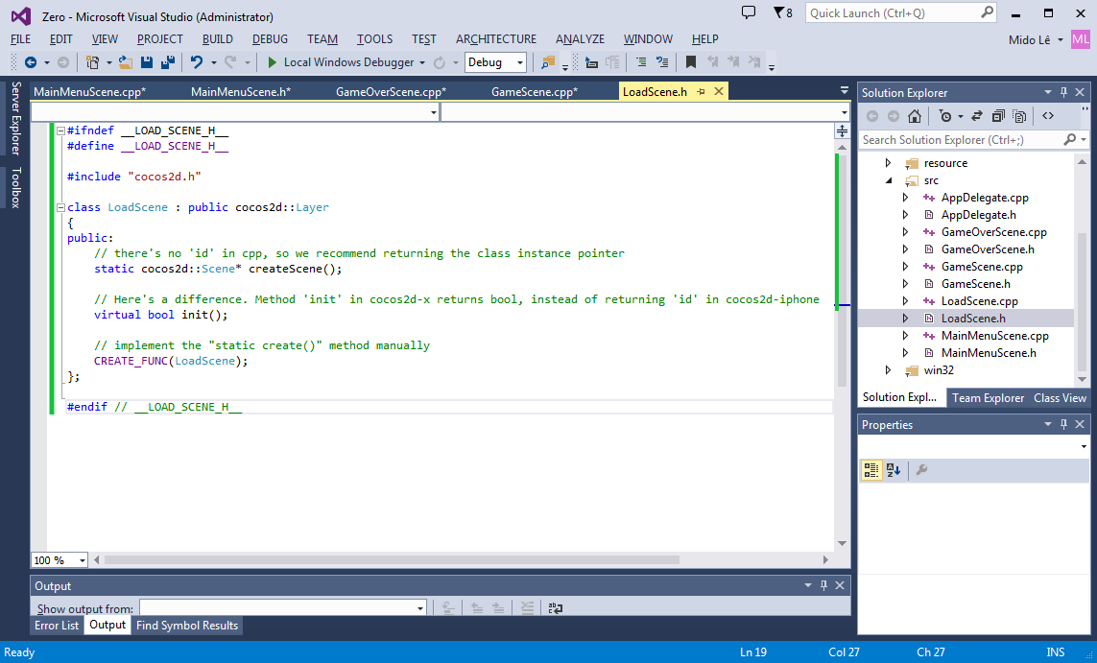Open the right member navigation dropdown
This screenshot has width=1097, height=663.
click(844, 112)
